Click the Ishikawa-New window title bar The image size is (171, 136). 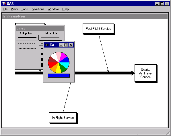click(85, 16)
